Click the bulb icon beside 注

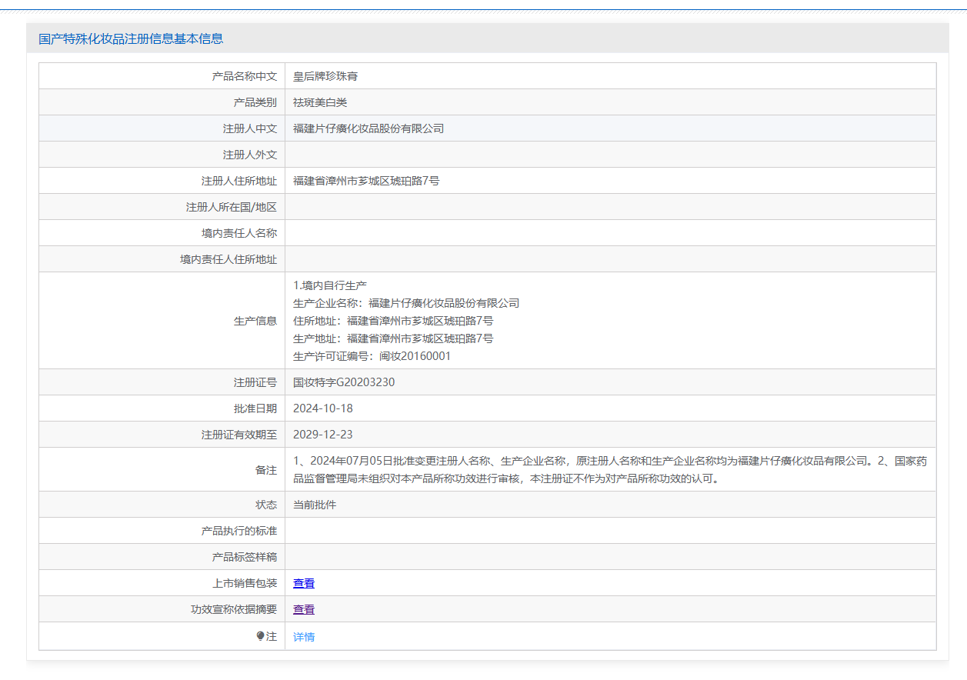point(260,636)
